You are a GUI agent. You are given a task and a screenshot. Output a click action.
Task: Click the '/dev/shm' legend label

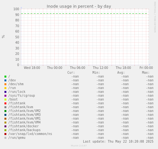(16, 84)
